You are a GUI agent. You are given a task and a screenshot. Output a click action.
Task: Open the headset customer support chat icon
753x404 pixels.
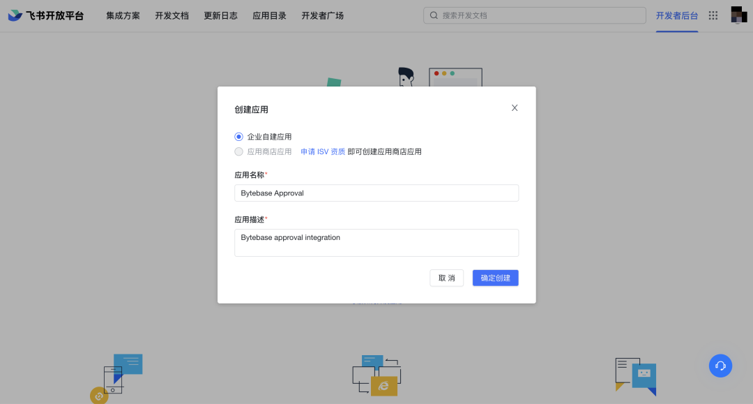[720, 366]
